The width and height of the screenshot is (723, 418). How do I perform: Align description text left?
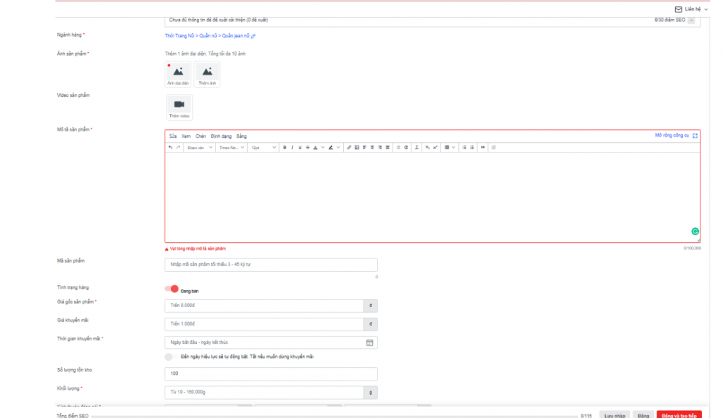[364, 148]
